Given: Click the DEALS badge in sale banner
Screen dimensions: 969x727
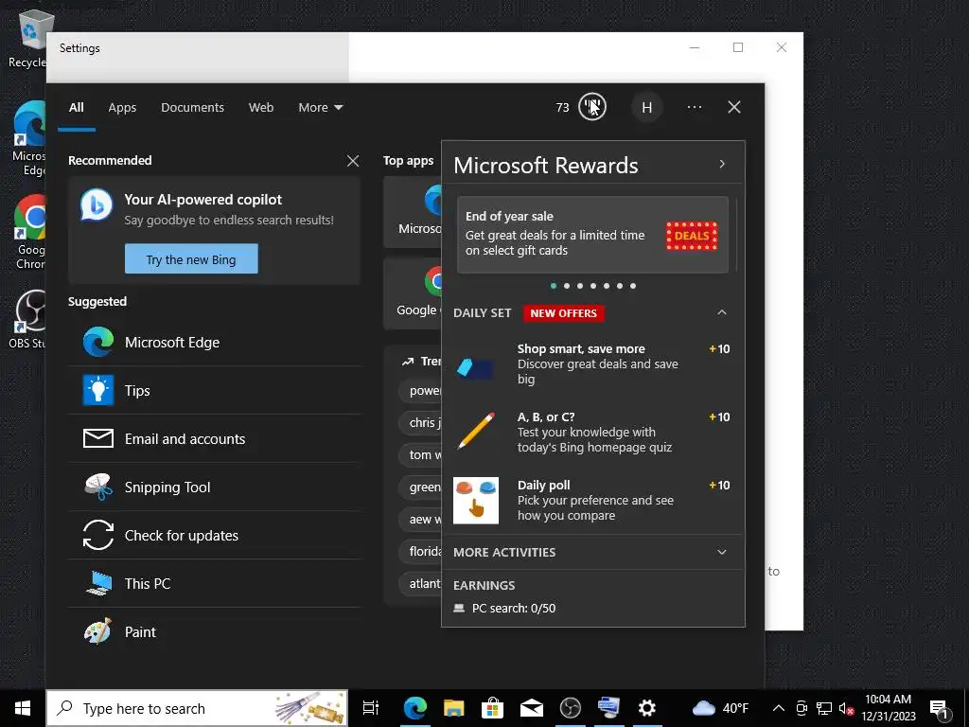Looking at the screenshot, I should pos(692,236).
